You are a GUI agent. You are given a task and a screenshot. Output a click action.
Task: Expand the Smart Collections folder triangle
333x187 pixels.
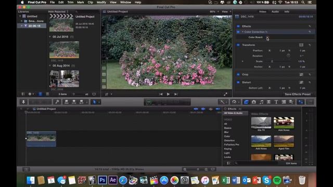tap(22, 21)
